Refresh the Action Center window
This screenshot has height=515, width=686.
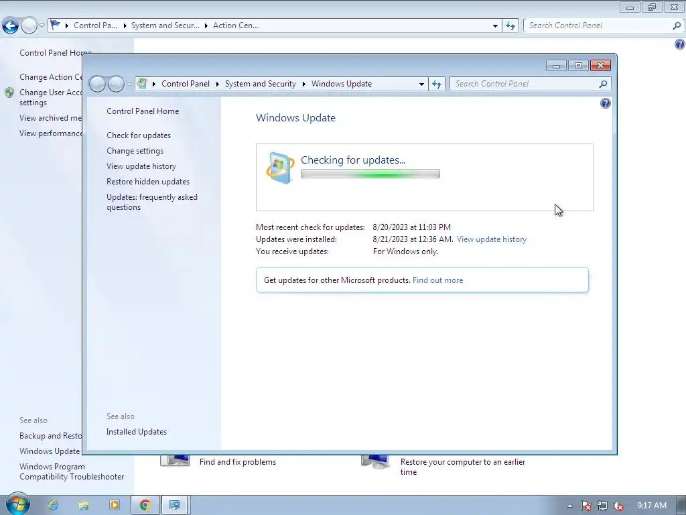pyautogui.click(x=510, y=25)
